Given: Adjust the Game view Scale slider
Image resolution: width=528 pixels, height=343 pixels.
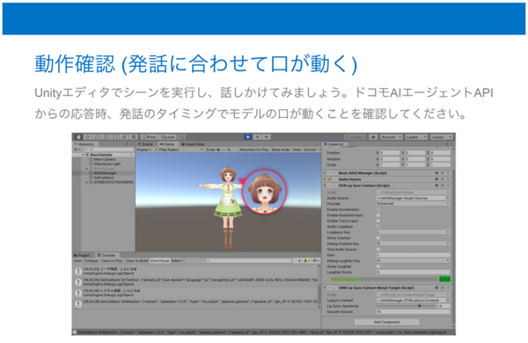Looking at the screenshot, I should tap(222, 150).
